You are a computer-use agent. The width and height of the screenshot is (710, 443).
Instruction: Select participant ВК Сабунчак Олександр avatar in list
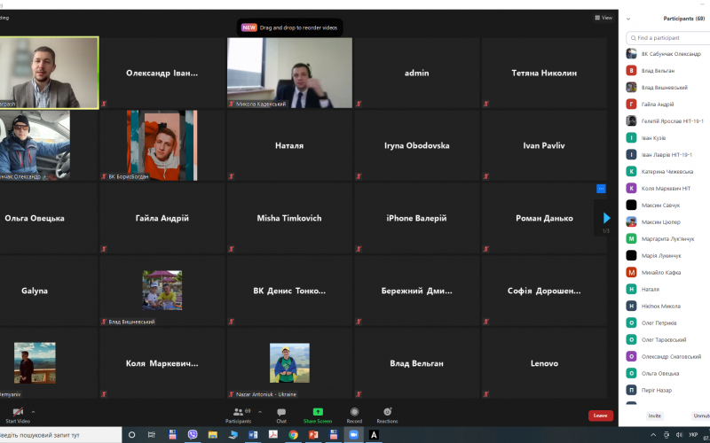(x=631, y=54)
